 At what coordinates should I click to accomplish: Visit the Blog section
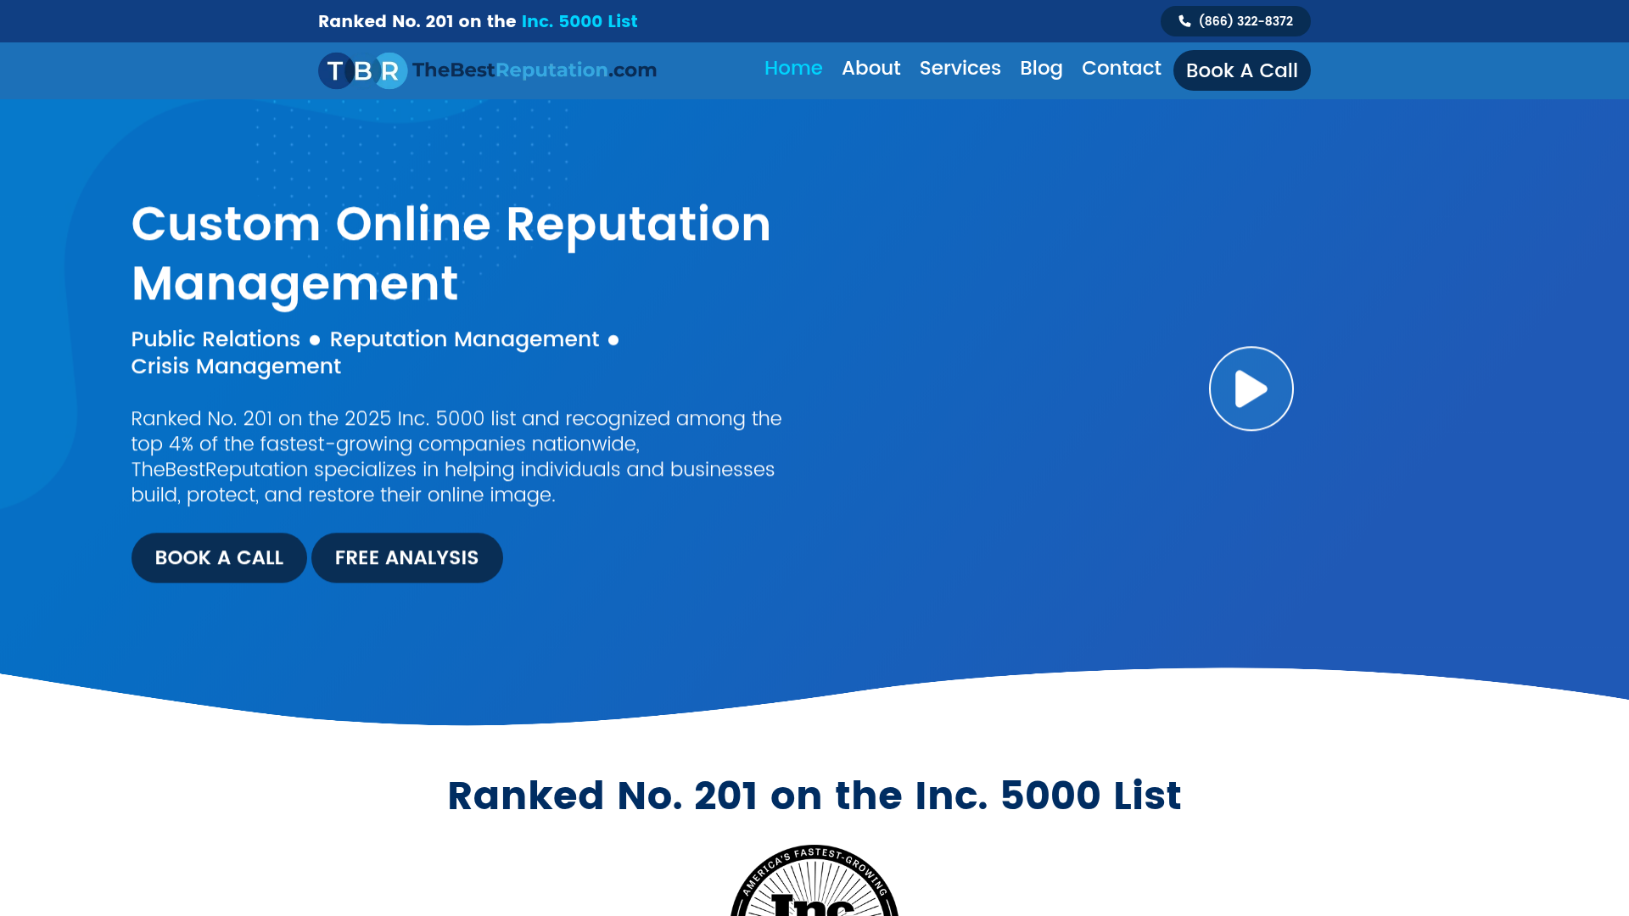click(x=1041, y=69)
